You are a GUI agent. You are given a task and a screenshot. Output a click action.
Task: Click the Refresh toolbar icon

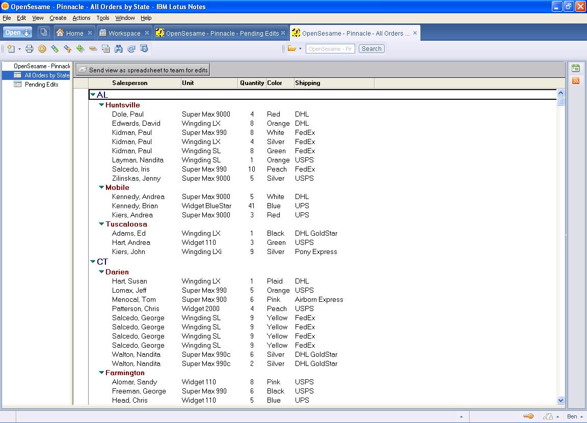[131, 49]
